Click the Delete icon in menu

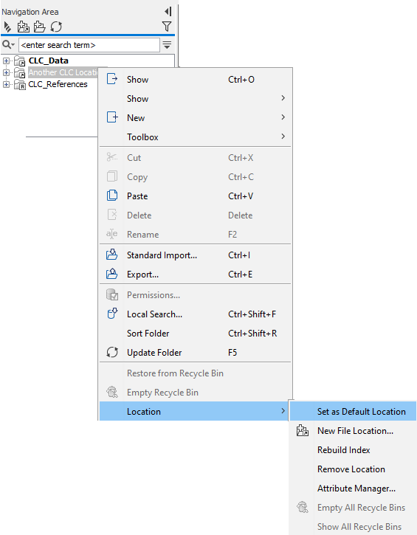tap(112, 215)
